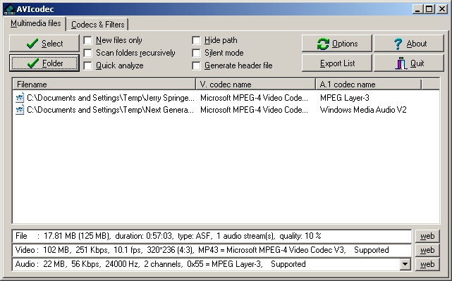Click the MPEG Layer-3 audio codec cell
The height and width of the screenshot is (281, 452).
[x=345, y=98]
